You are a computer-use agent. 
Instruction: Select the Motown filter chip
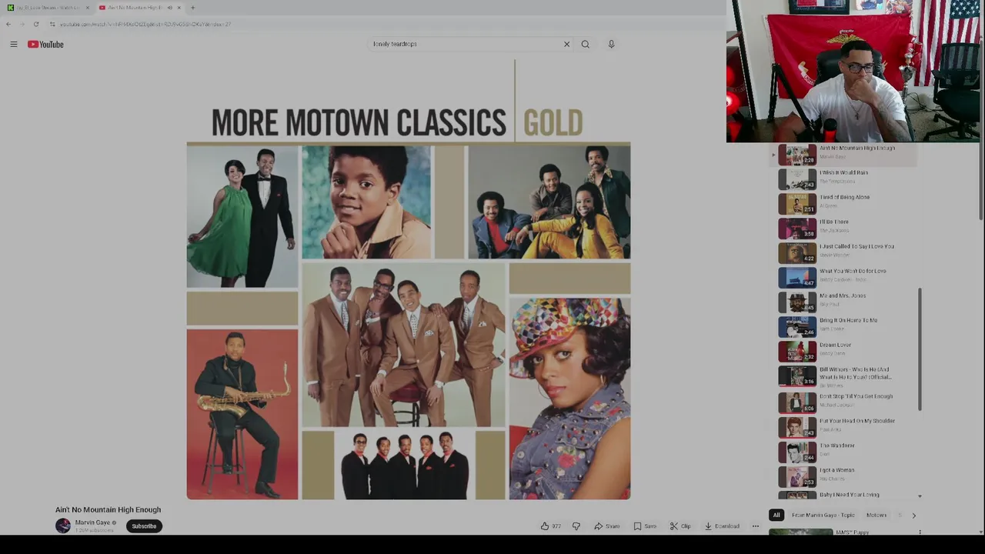[x=876, y=516]
